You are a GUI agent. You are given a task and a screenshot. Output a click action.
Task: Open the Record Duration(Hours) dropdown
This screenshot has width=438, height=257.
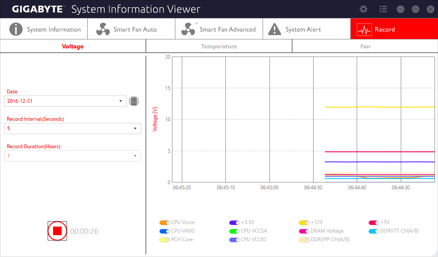point(73,156)
